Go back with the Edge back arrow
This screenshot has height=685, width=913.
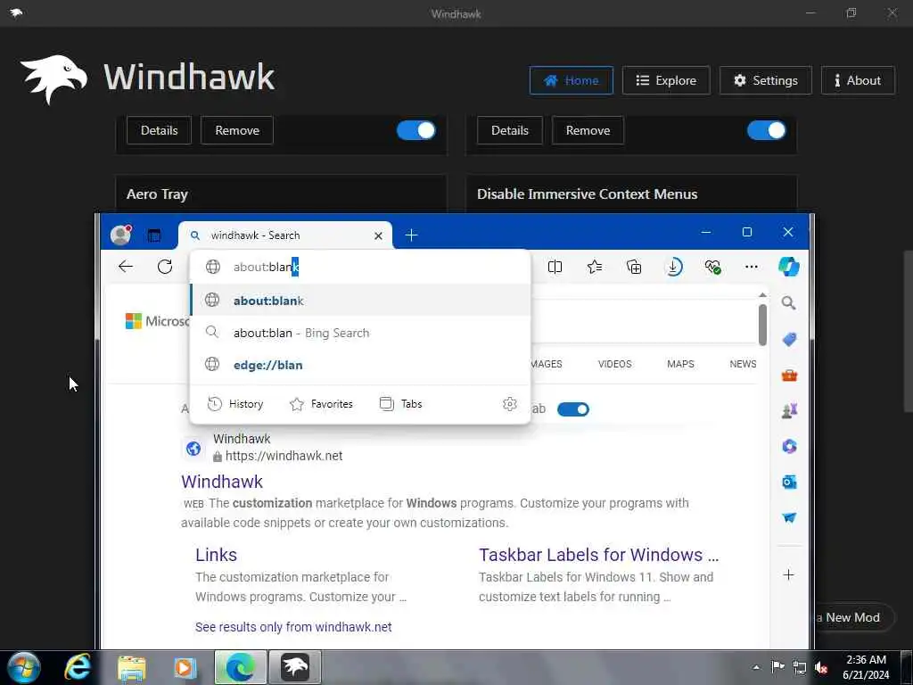tap(125, 267)
